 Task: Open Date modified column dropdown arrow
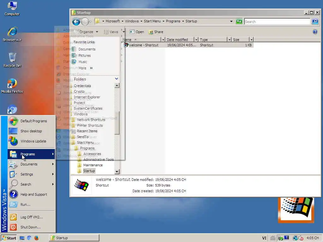click(196, 39)
